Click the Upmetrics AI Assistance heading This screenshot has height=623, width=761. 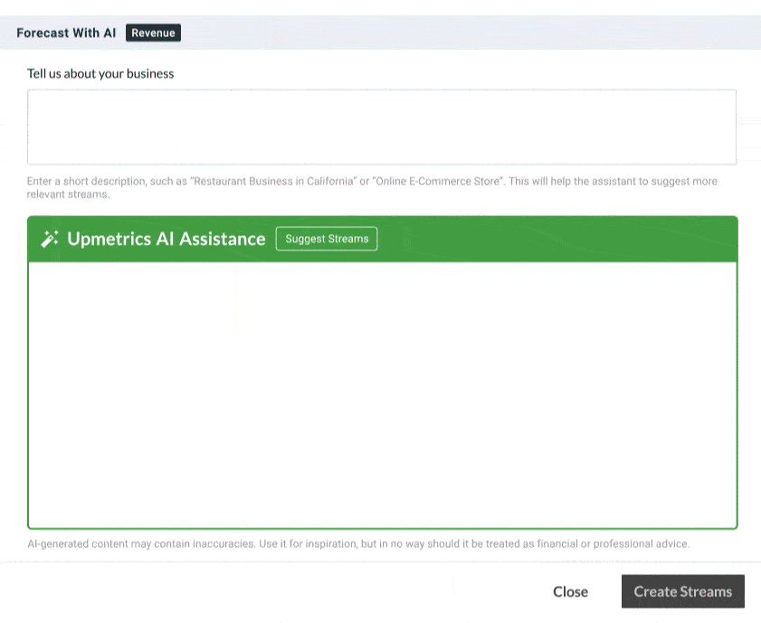[x=166, y=239]
